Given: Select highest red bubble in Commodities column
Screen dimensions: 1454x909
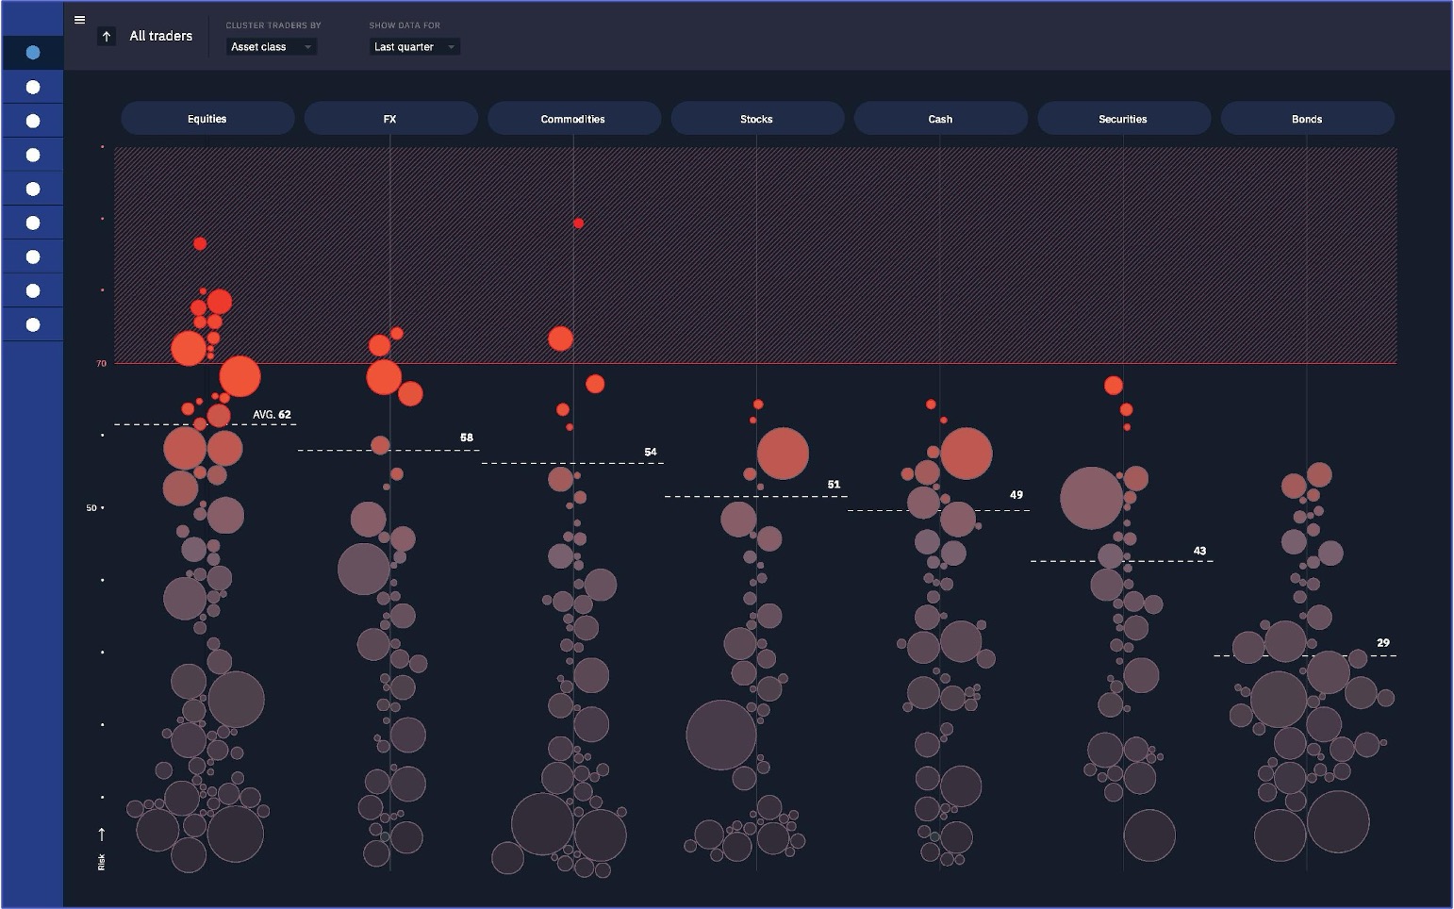Looking at the screenshot, I should coord(579,223).
